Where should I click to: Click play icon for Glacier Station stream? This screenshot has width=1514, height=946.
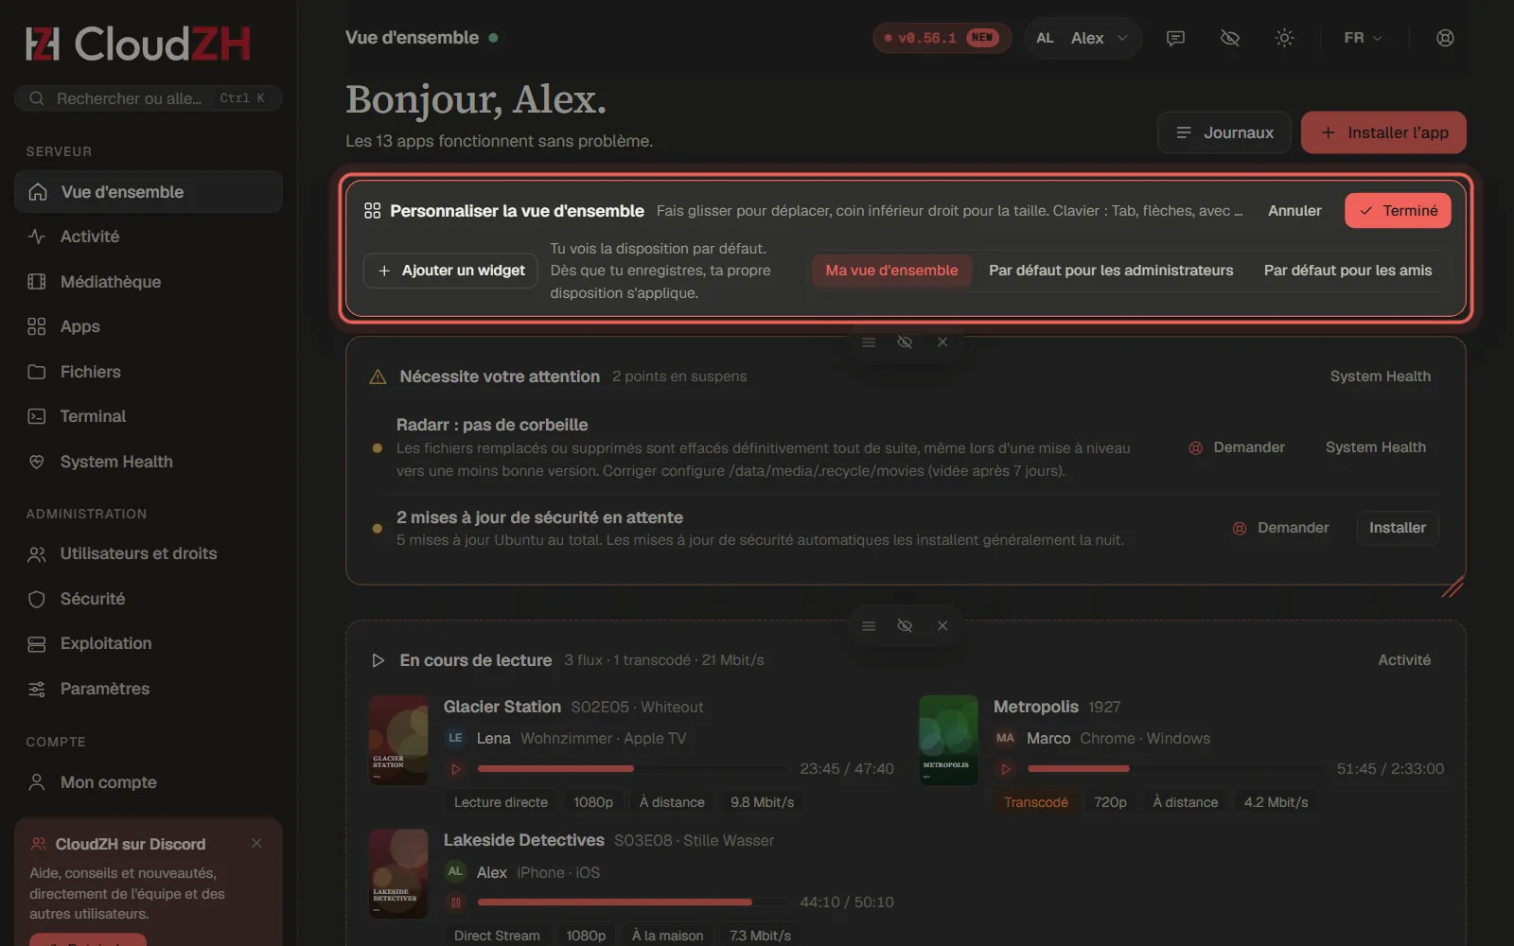coord(456,769)
